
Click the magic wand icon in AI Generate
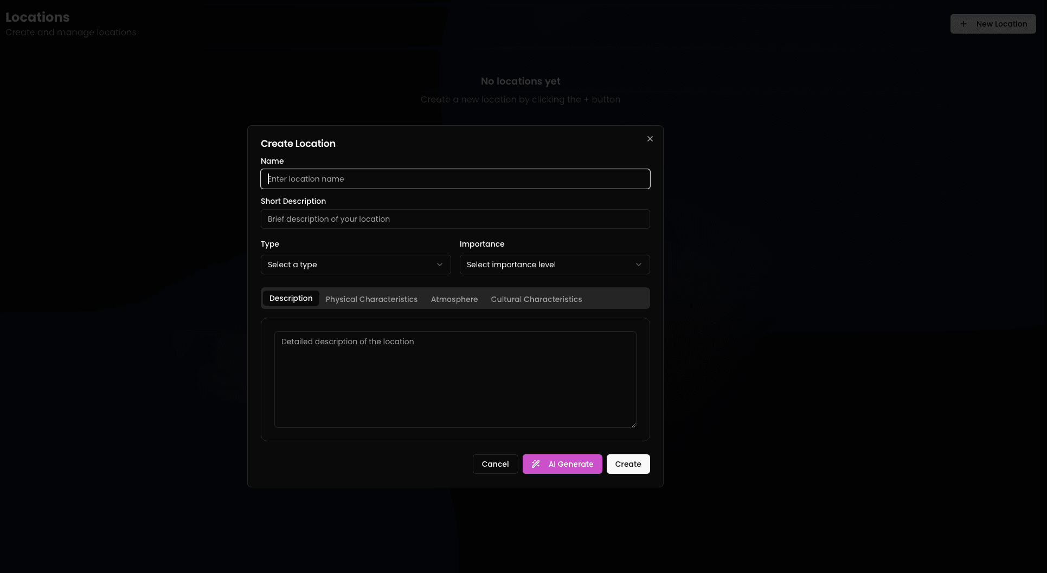[x=536, y=464]
